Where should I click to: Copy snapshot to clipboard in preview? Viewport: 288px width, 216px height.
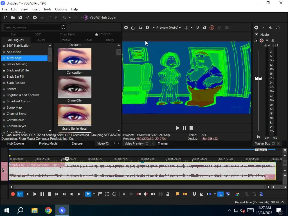click(x=197, y=28)
